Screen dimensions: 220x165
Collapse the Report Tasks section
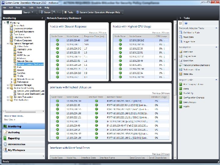click(x=216, y=80)
